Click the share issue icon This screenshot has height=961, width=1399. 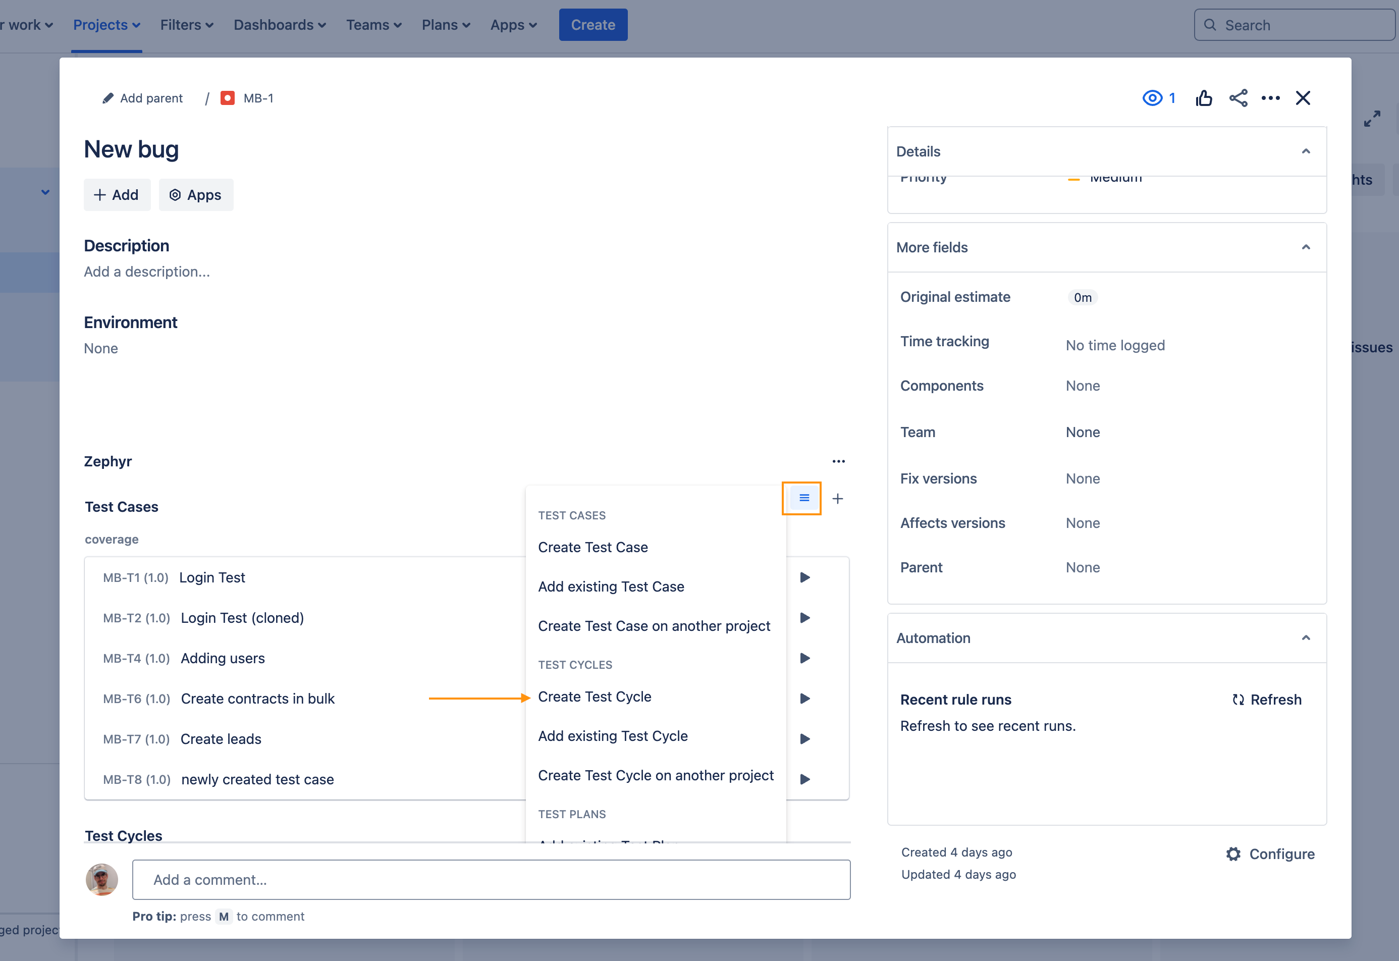pos(1237,98)
